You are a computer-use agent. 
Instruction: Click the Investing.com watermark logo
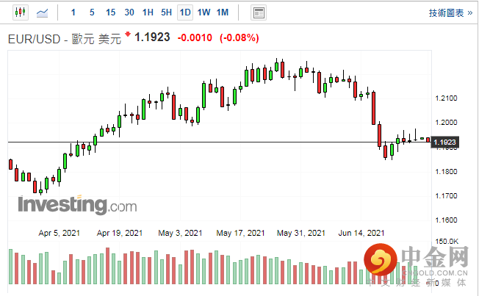pyautogui.click(x=66, y=204)
